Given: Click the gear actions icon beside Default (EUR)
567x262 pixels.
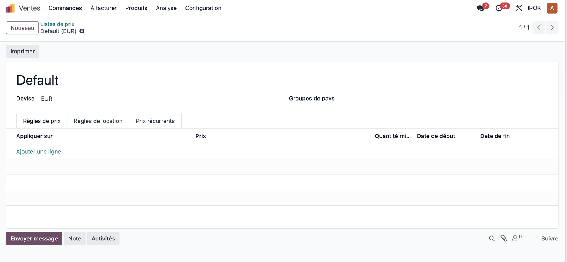Looking at the screenshot, I should tap(82, 31).
